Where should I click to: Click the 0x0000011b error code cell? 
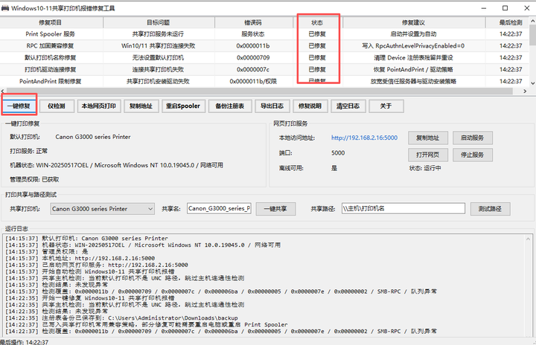(253, 46)
